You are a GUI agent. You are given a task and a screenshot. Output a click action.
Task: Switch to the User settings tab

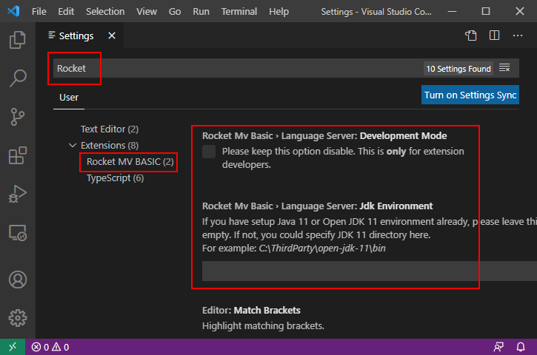(69, 97)
